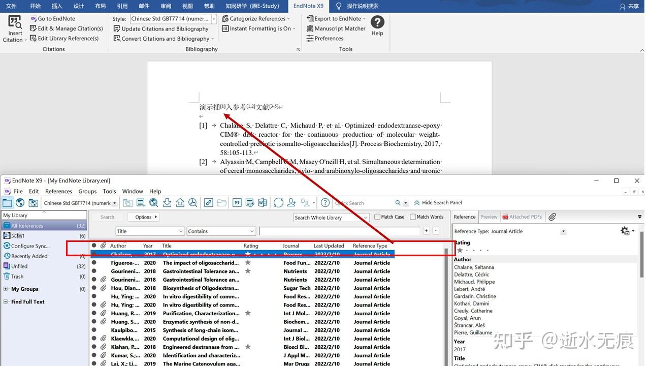The image size is (650, 366).
Task: Click Edit & Manage Citation(s)
Action: point(67,28)
